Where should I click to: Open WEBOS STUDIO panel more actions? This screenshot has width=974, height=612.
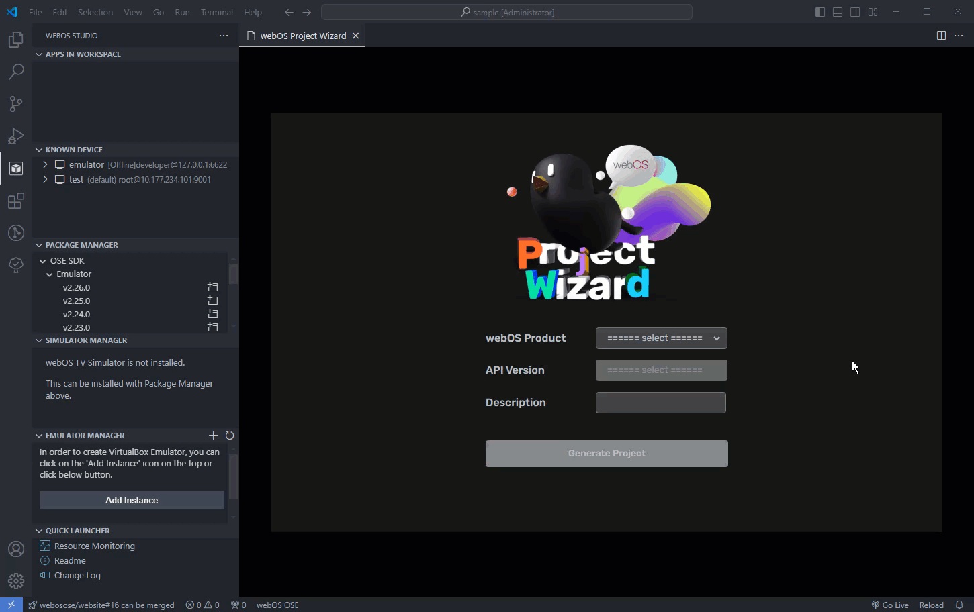tap(224, 36)
